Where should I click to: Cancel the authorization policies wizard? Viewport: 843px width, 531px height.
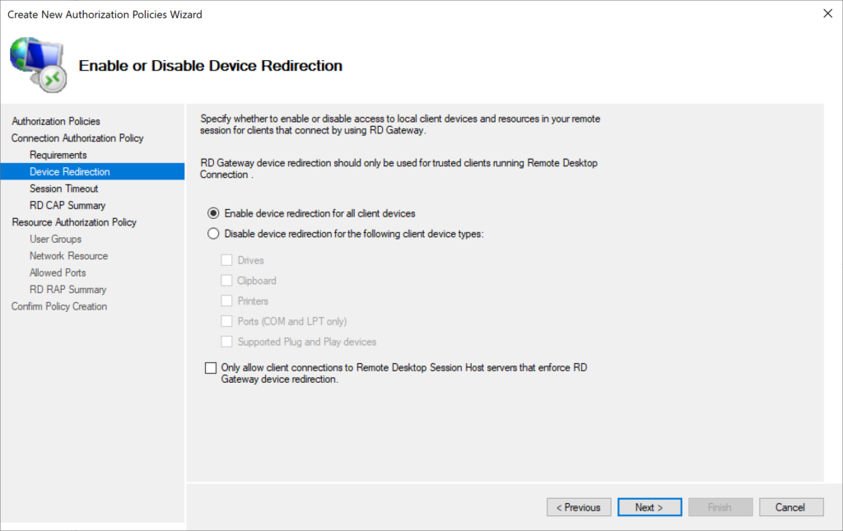tap(790, 506)
